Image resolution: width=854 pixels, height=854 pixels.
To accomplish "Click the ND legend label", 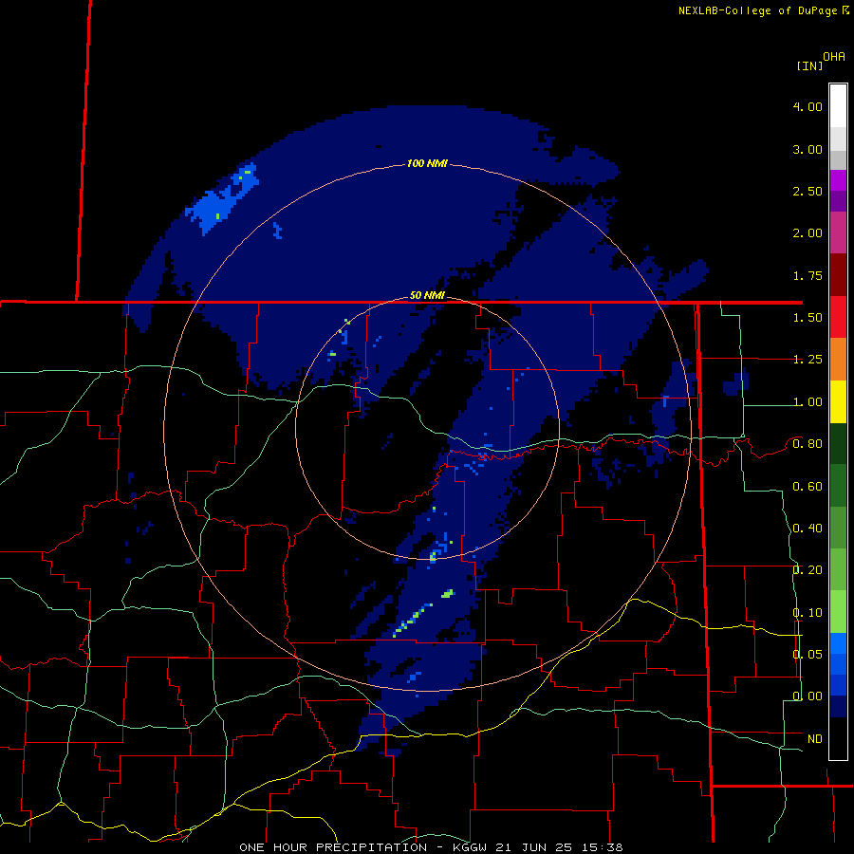I will [x=815, y=739].
